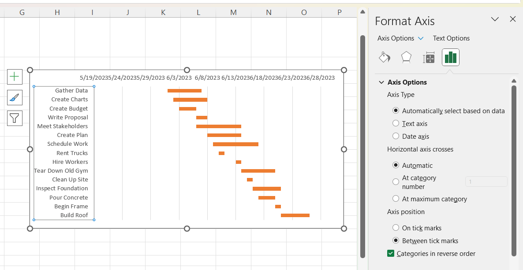Select column H header

(57, 12)
